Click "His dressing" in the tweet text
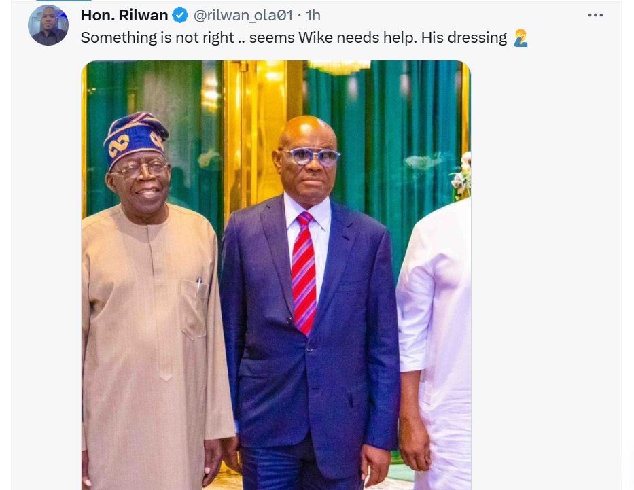The height and width of the screenshot is (490, 634). [464, 38]
